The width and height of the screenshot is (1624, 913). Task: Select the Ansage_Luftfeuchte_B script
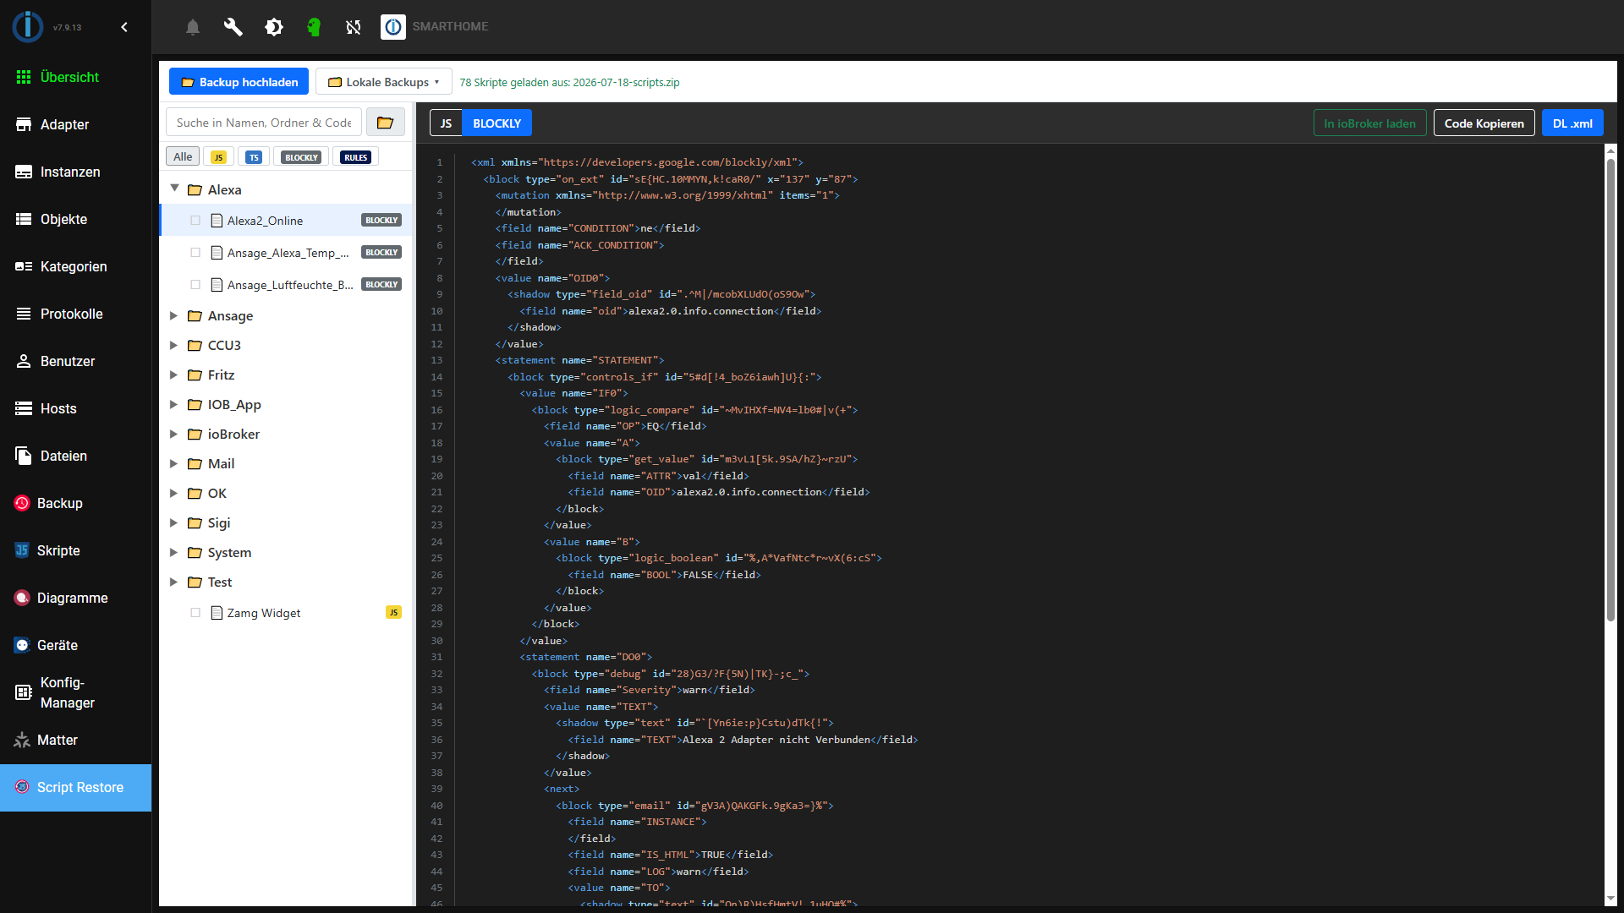[x=286, y=285]
